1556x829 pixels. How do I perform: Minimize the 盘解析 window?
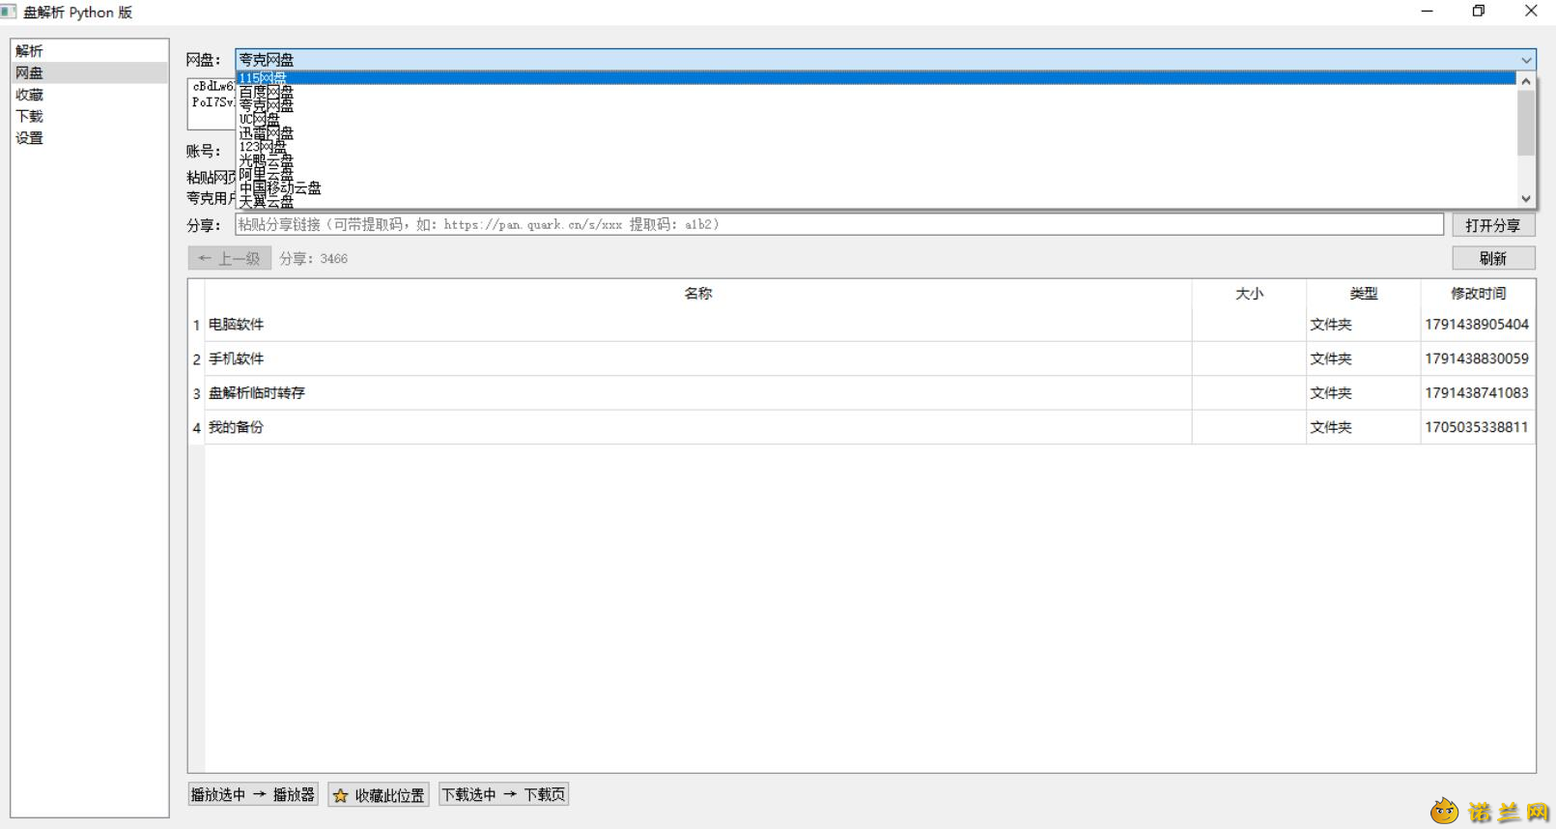[1427, 12]
